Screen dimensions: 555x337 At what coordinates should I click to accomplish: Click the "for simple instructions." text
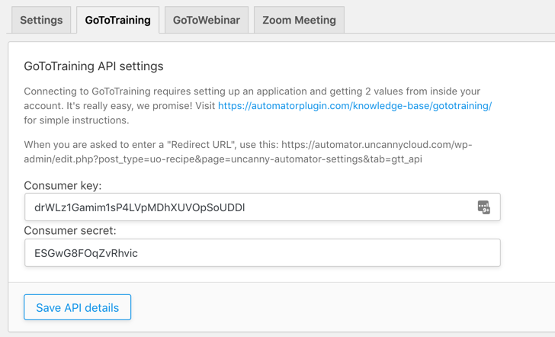[76, 120]
